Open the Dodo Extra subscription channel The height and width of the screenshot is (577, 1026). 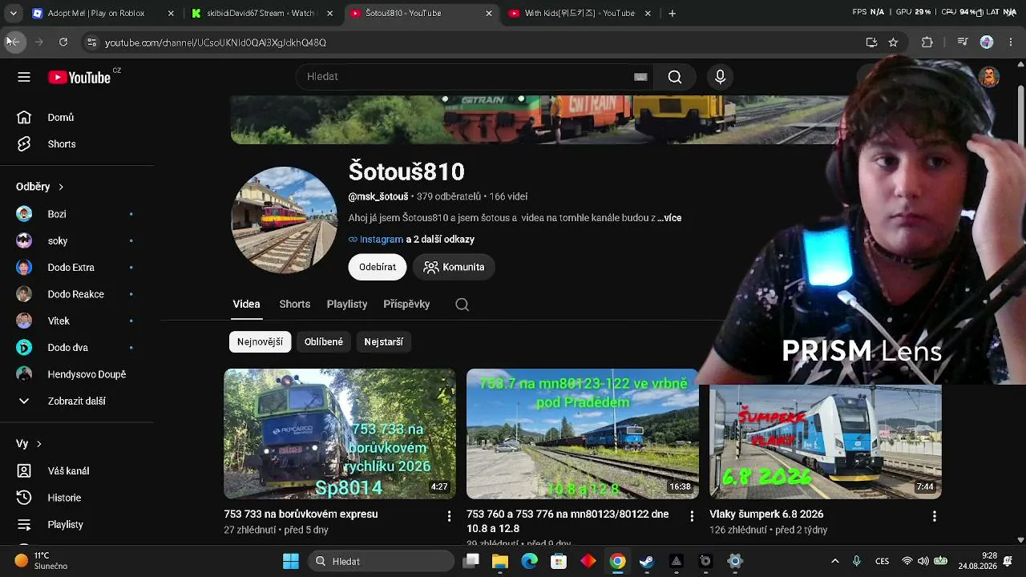click(x=77, y=268)
